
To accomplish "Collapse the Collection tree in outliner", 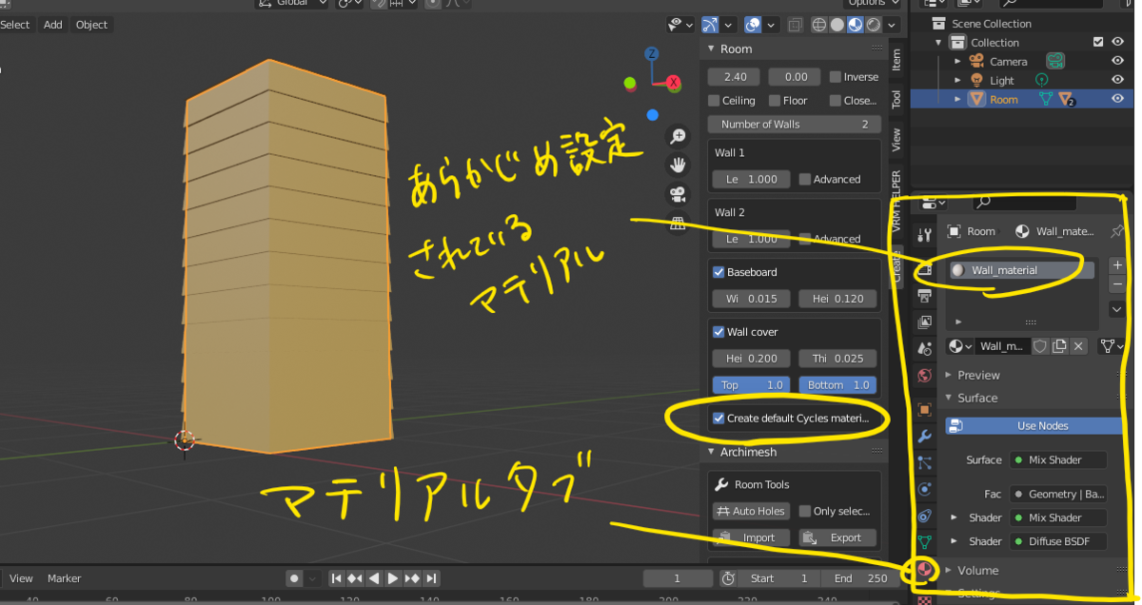I will (x=938, y=43).
